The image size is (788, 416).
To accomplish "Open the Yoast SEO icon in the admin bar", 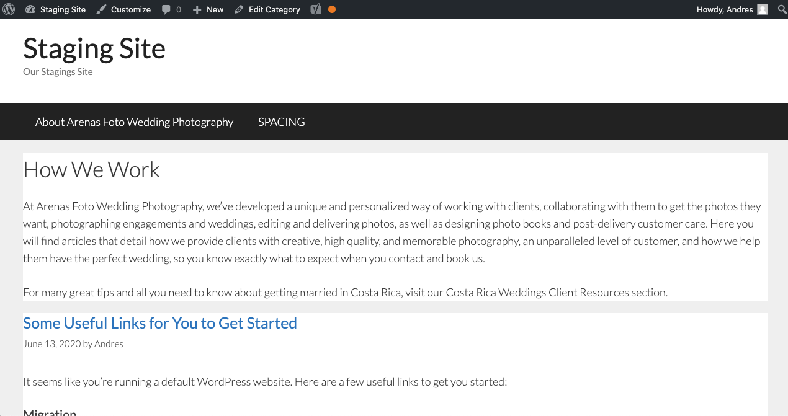I will point(316,9).
